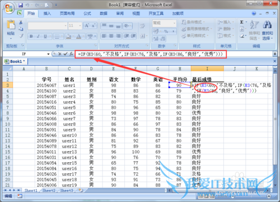Click the insert worksheet icon

(81, 190)
